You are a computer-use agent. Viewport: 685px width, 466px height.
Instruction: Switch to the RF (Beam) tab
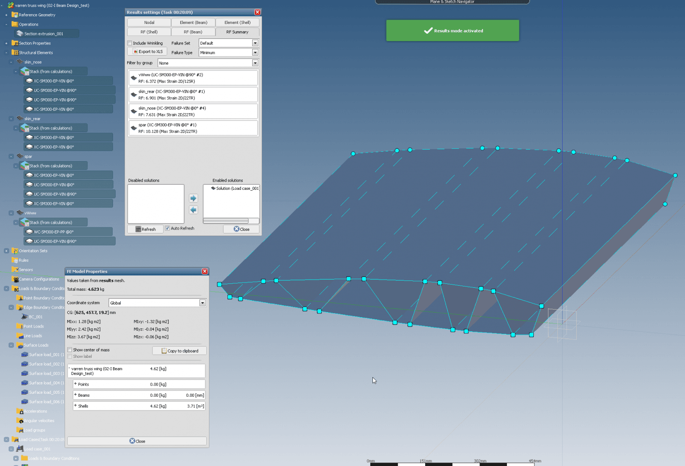(x=193, y=32)
